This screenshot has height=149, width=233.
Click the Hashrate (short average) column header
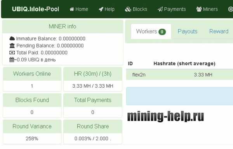pos(184,64)
